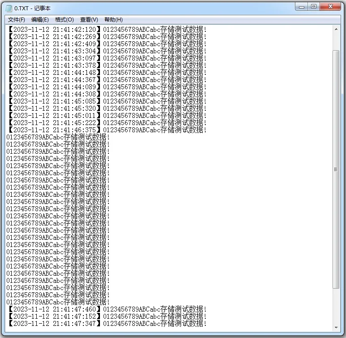Open the 查看(V) menu
The width and height of the screenshot is (346, 338).
pyautogui.click(x=89, y=20)
